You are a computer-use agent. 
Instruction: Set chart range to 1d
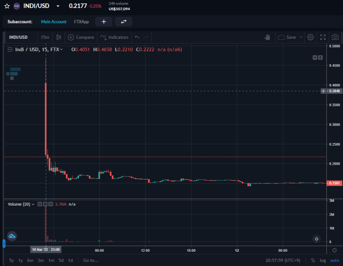click(71, 260)
